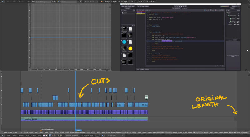This screenshot has width=250, height=137.
Task: Open the Scene selector dropdown
Action: (69, 2)
